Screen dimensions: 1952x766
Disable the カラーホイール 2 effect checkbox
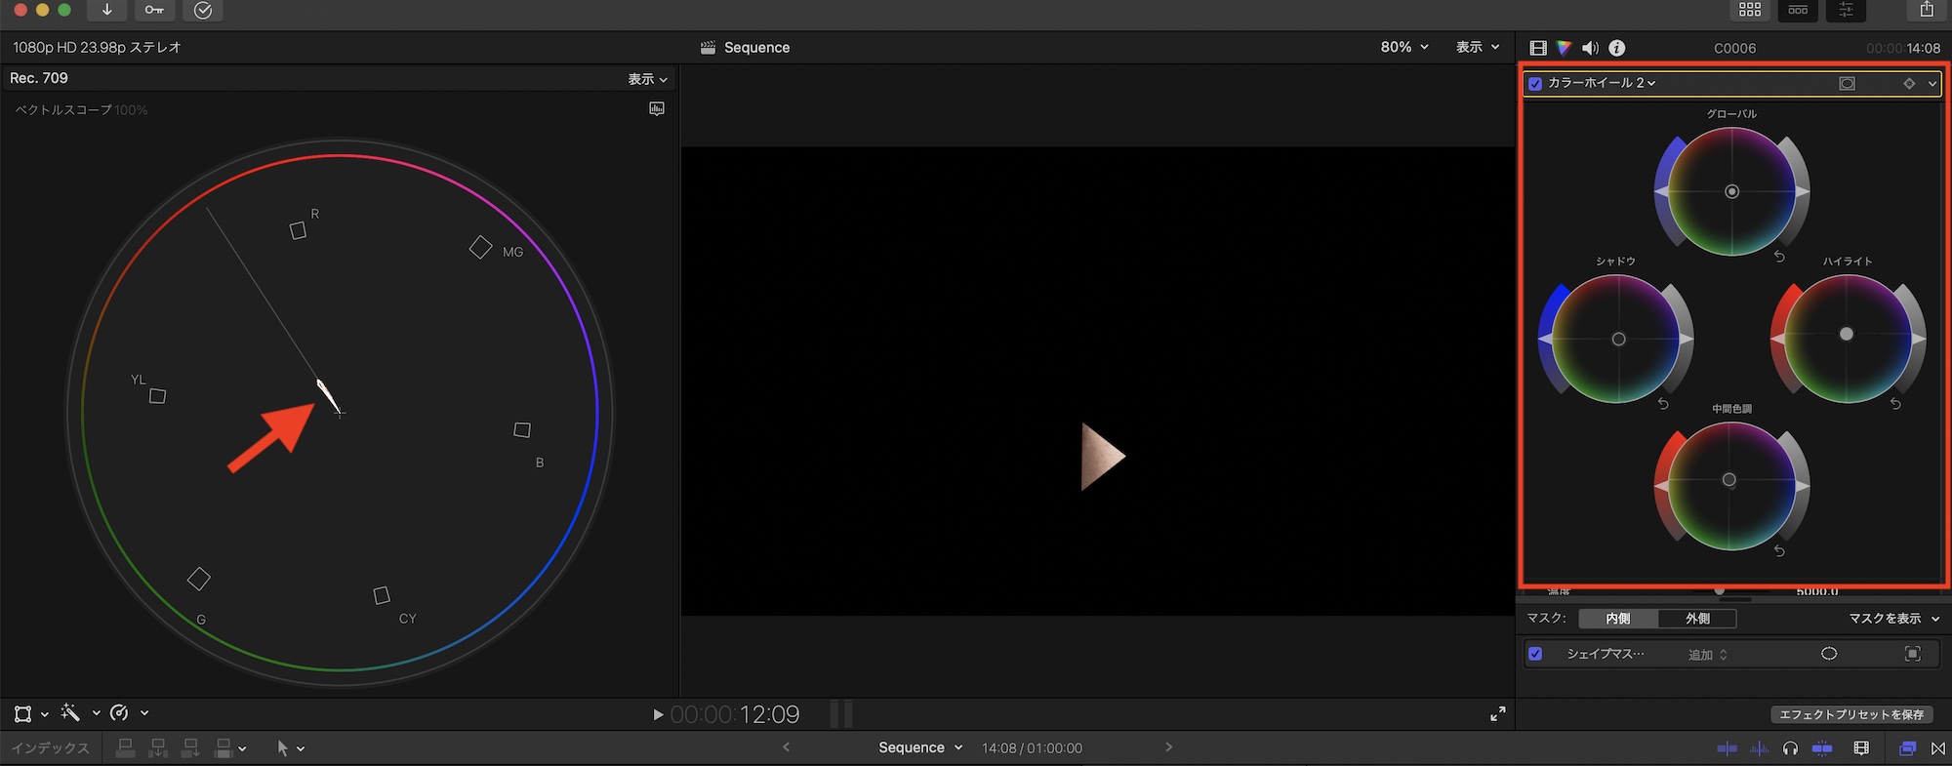pyautogui.click(x=1535, y=84)
